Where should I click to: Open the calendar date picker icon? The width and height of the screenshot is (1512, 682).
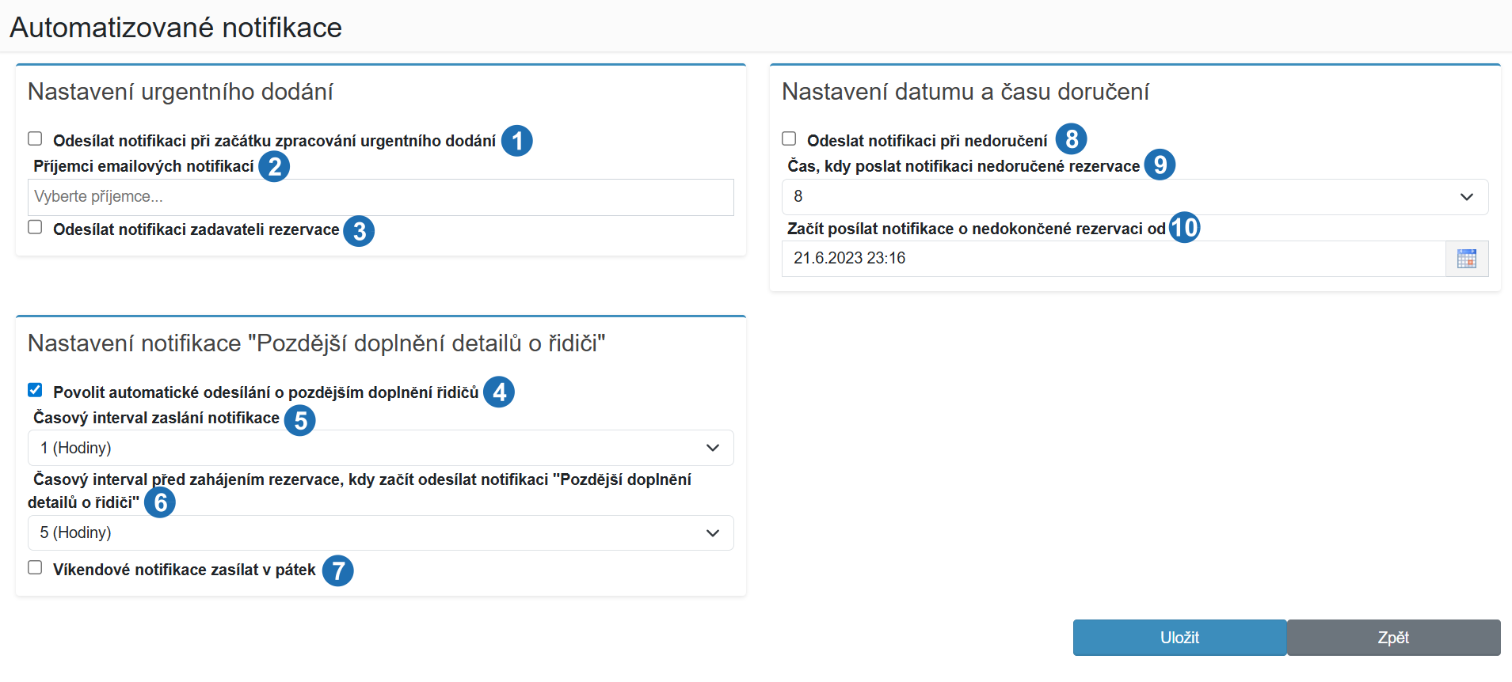tap(1467, 259)
